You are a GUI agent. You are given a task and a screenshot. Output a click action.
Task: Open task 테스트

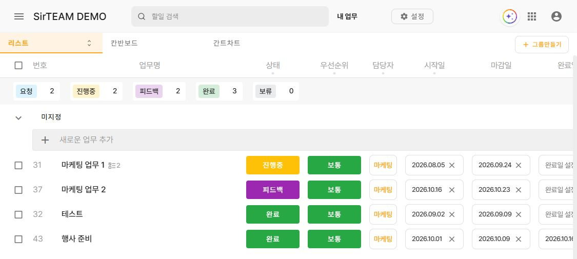pos(72,214)
